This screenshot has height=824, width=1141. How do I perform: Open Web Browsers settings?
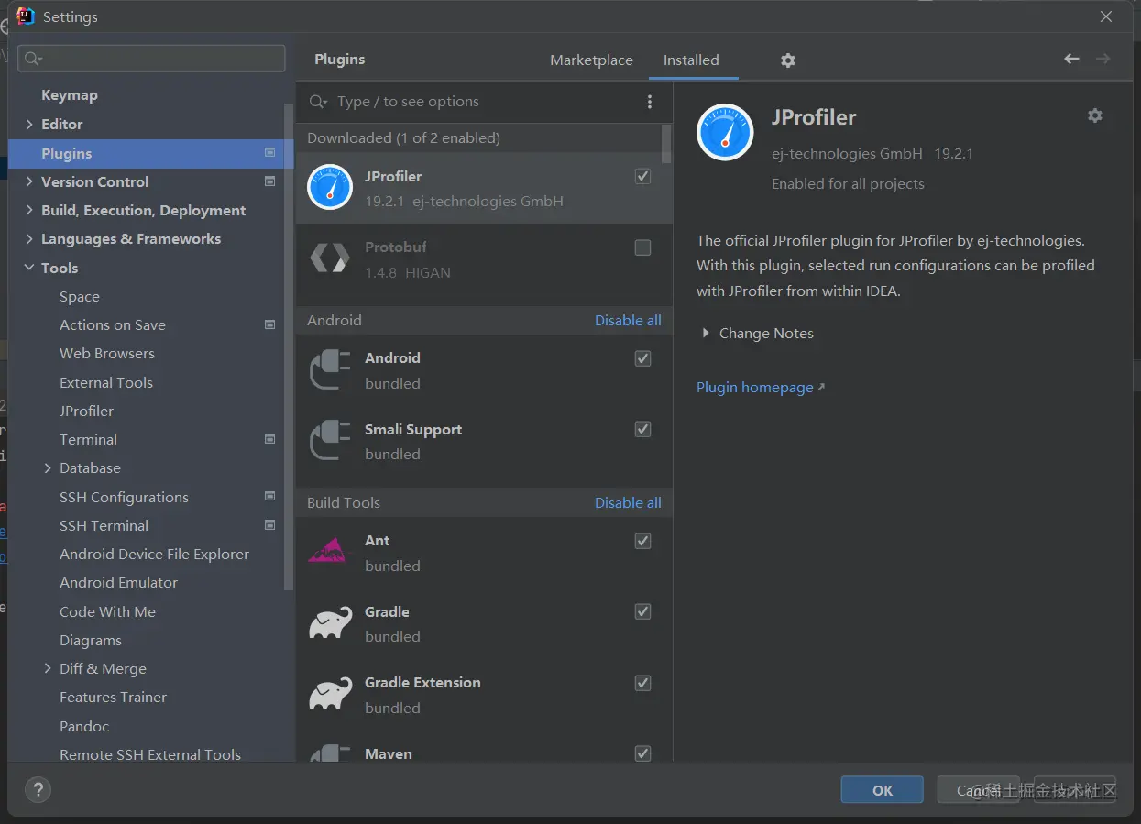pos(107,354)
